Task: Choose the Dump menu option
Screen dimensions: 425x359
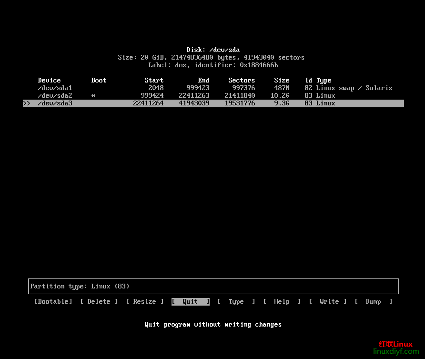Action: pos(373,301)
